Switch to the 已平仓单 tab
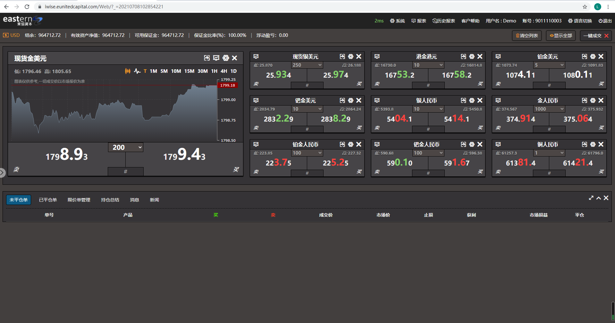Screen dimensions: 615x323 [48, 200]
